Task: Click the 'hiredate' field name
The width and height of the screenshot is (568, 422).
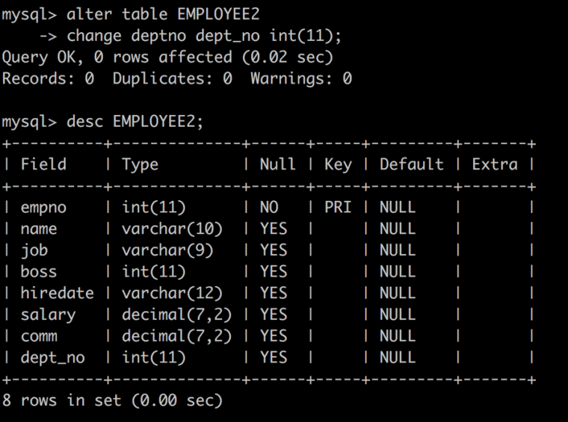Action: tap(58, 293)
